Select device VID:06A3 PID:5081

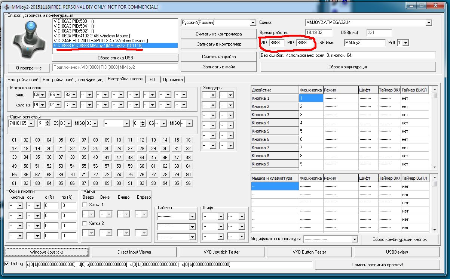coord(74,21)
